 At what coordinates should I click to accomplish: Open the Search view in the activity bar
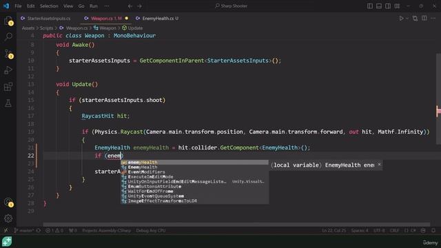(x=8, y=37)
